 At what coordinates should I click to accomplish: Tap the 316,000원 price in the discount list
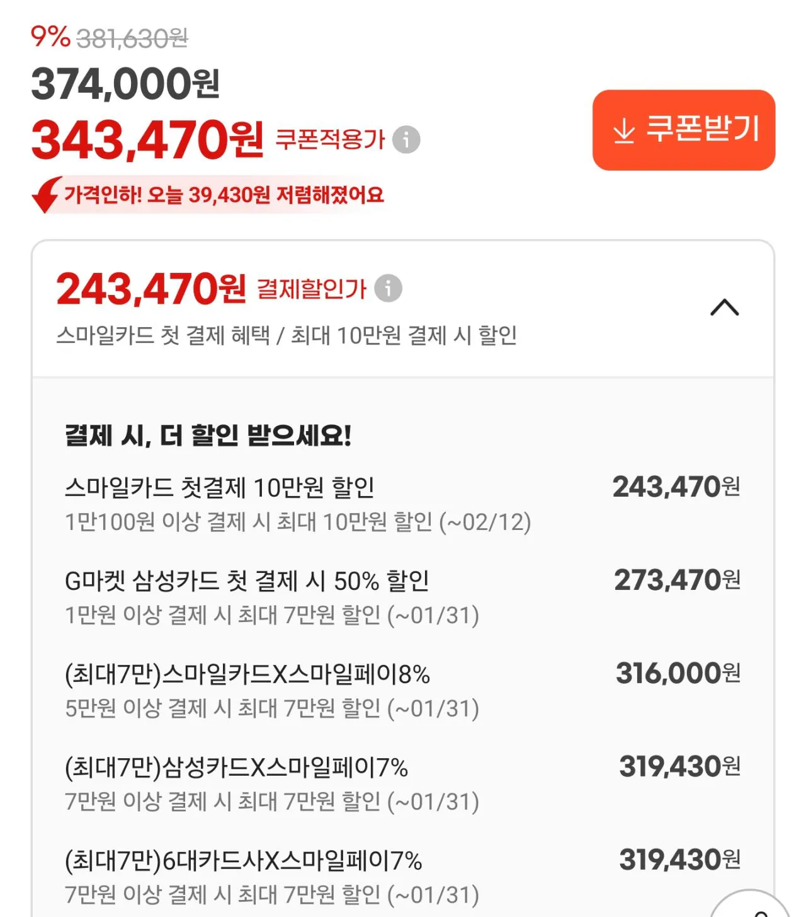[x=678, y=673]
